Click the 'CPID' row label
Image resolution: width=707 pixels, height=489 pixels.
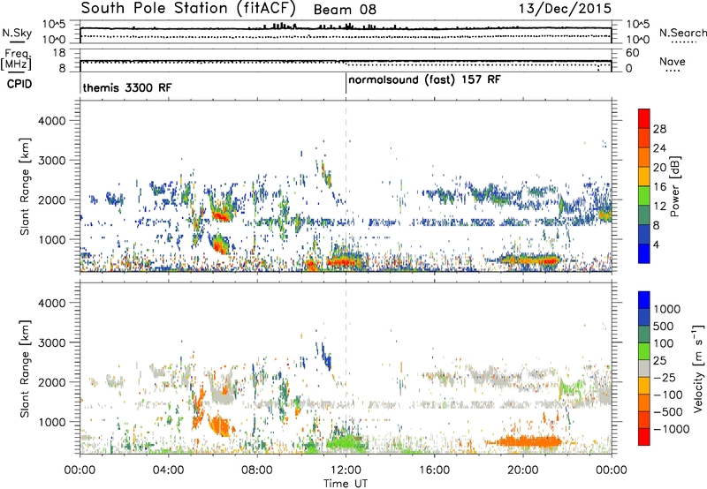coord(19,84)
